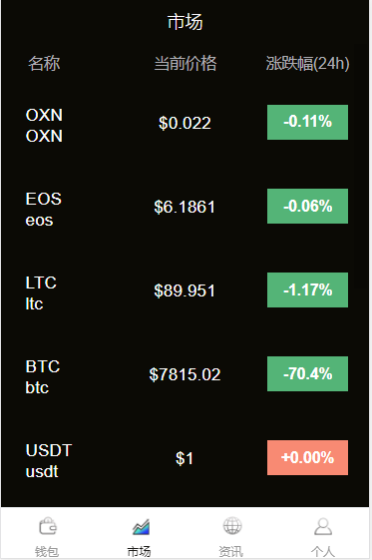Image resolution: width=372 pixels, height=560 pixels.
Task: Select the market chart icon
Action: (x=141, y=527)
